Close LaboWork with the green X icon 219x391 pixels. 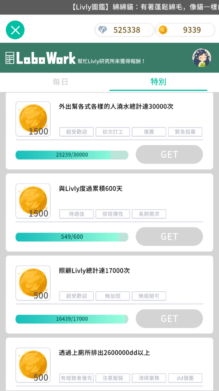15,30
